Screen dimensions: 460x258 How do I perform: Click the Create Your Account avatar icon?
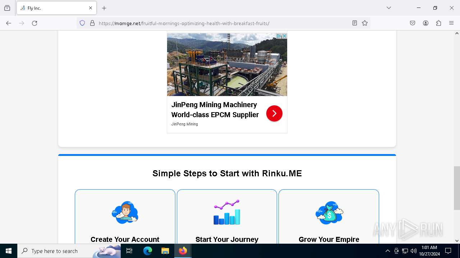(125, 212)
